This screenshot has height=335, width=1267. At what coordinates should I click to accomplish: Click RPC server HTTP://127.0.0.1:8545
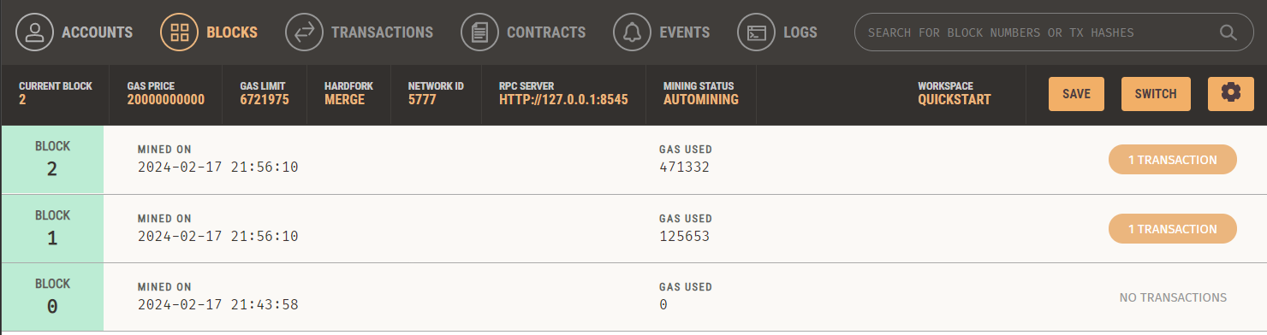[563, 100]
